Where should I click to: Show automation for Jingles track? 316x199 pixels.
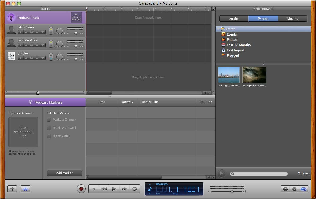tap(42, 58)
